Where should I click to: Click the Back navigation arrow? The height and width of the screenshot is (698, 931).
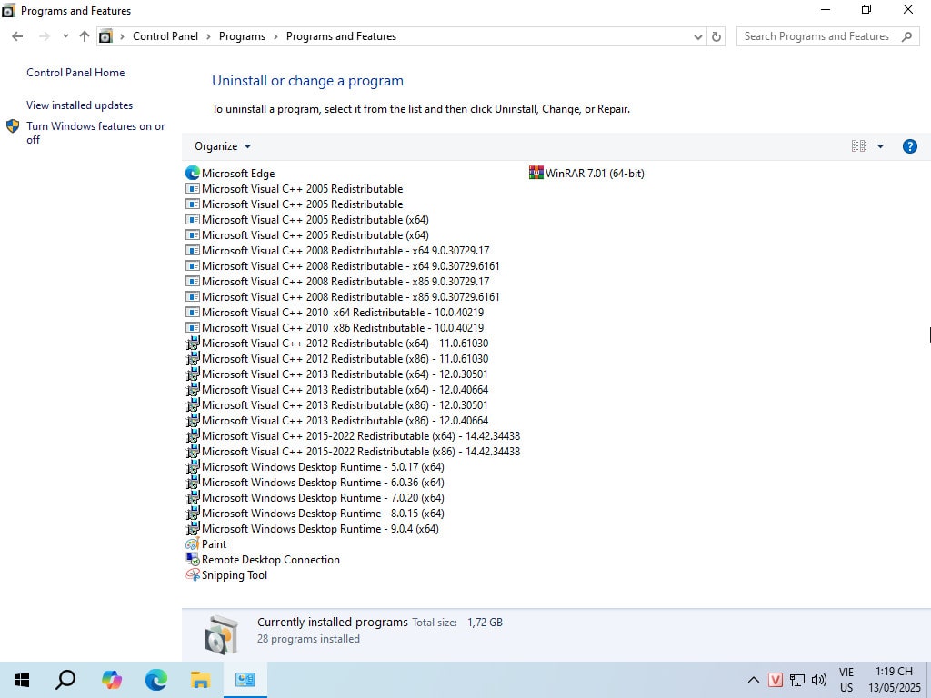pos(17,36)
